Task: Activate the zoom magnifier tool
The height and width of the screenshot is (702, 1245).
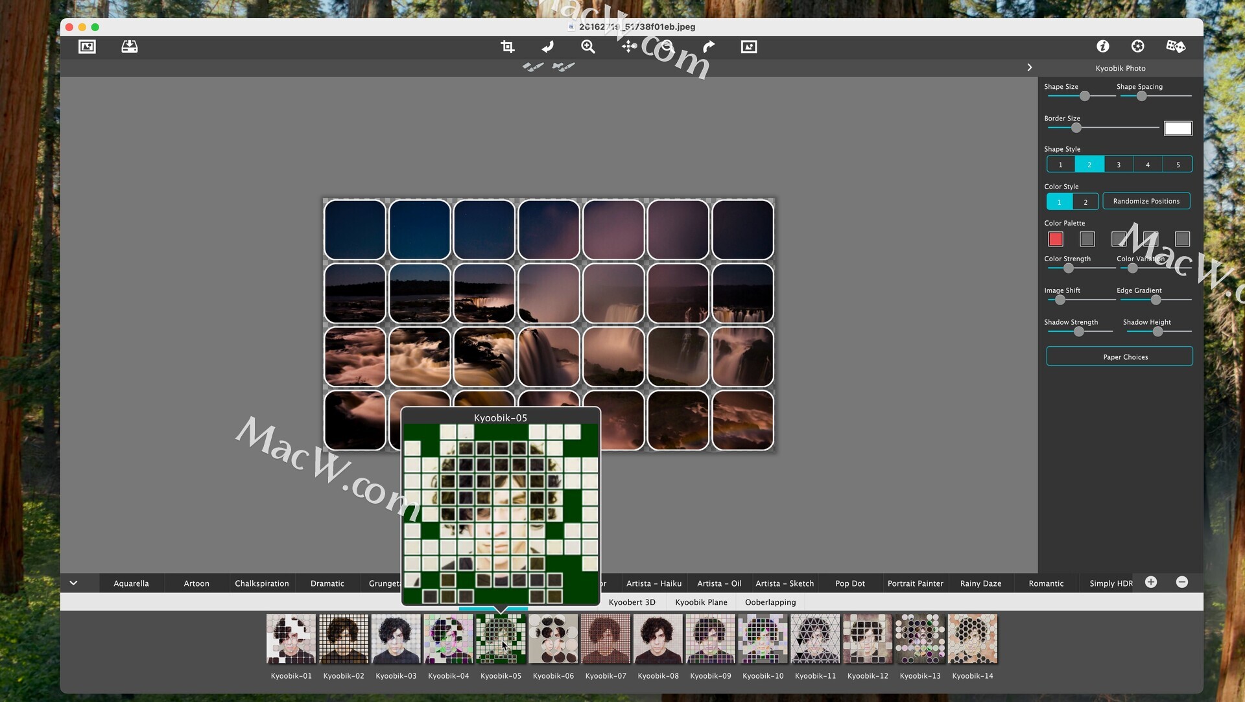Action: [588, 47]
